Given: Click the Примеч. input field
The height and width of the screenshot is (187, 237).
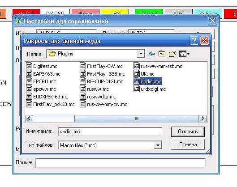Looking at the screenshot, I should (121, 163).
